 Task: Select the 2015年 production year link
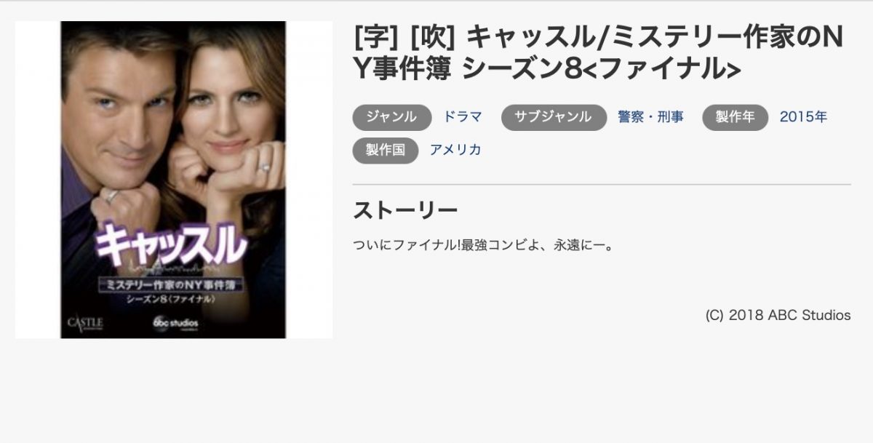pos(803,117)
